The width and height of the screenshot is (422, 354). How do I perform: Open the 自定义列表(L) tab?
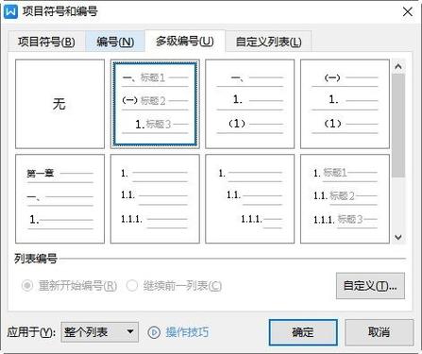click(x=268, y=42)
